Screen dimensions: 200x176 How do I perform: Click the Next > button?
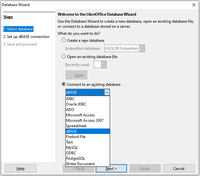click(111, 168)
